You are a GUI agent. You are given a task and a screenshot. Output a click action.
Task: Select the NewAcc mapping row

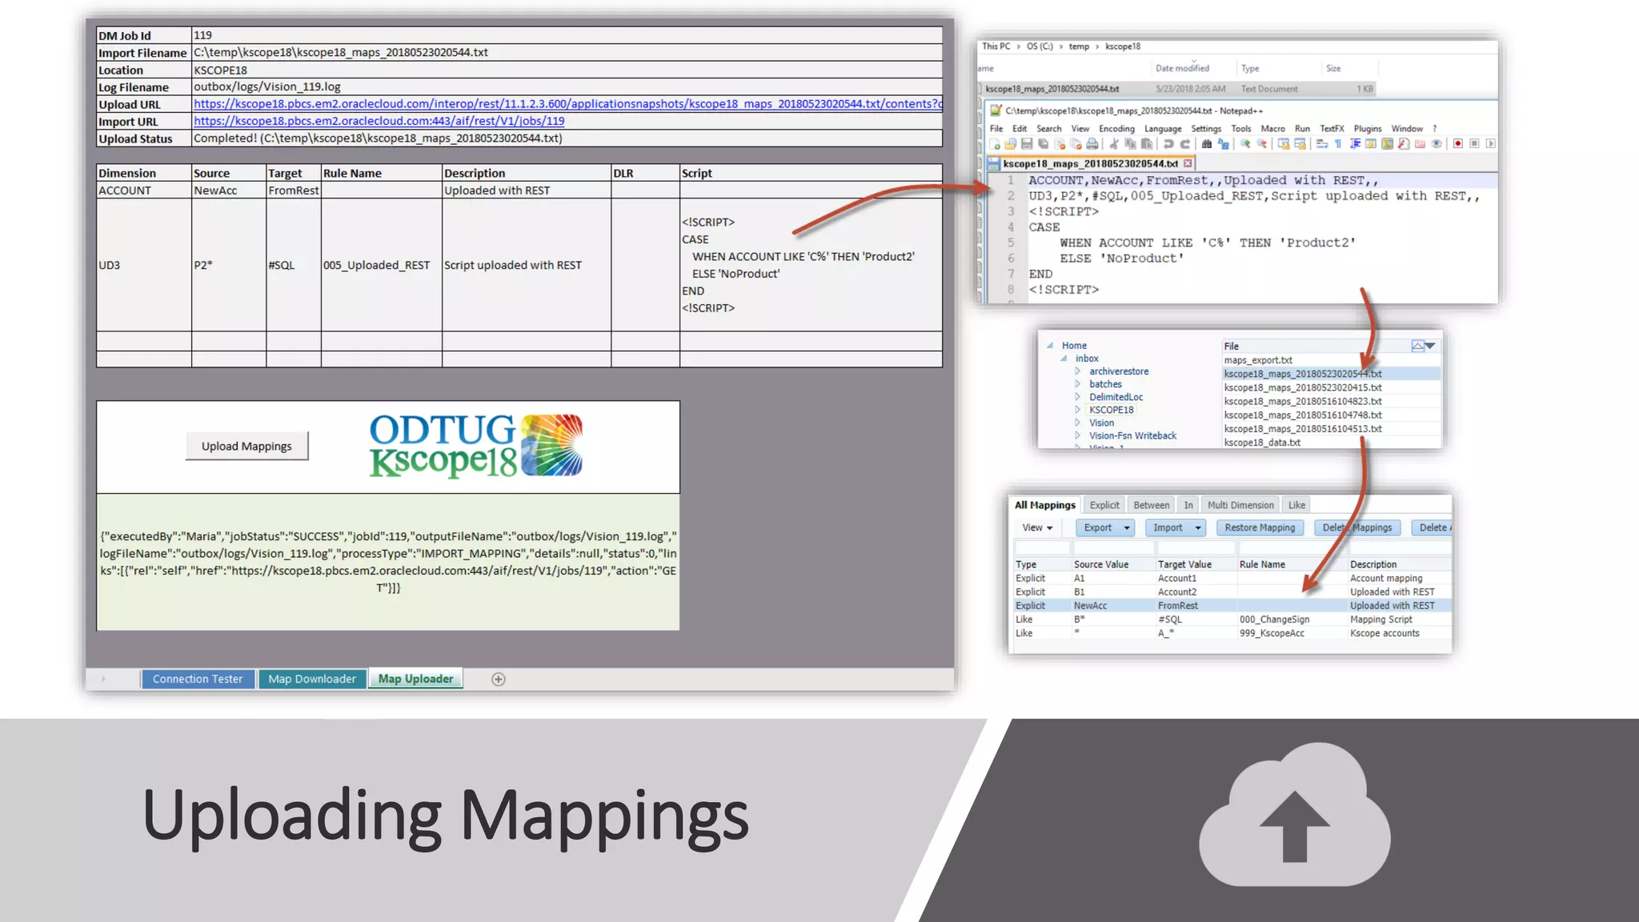(x=1231, y=606)
